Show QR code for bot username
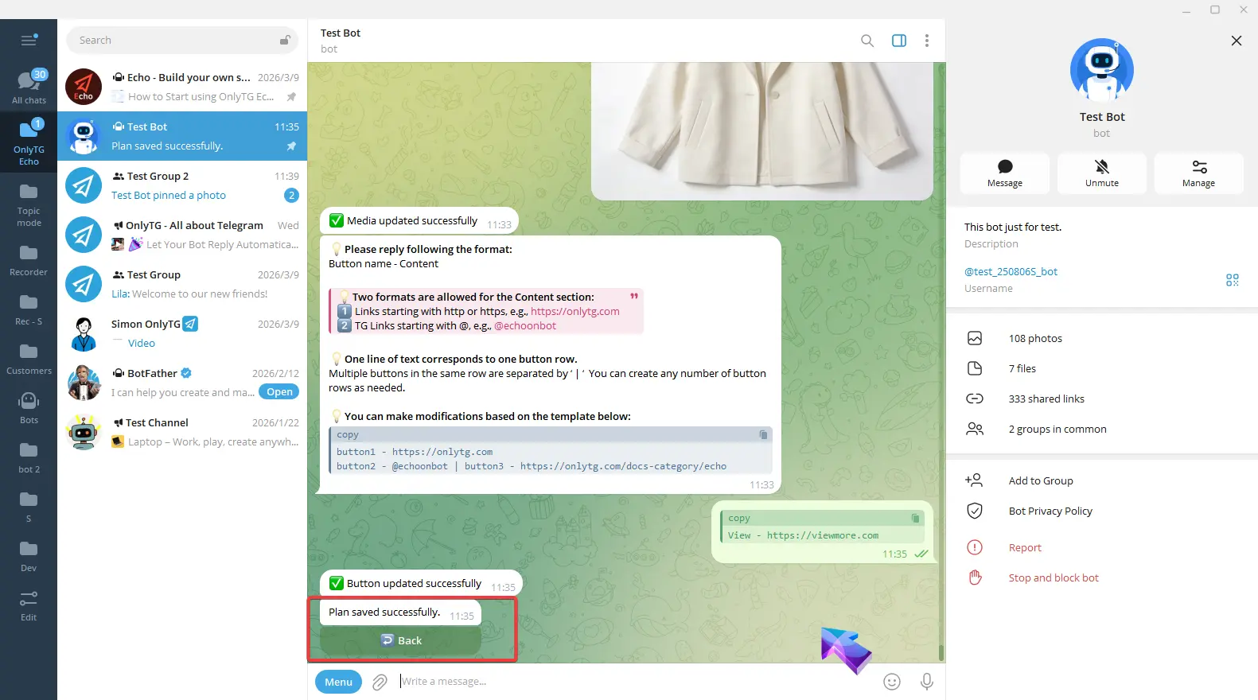 1232,280
